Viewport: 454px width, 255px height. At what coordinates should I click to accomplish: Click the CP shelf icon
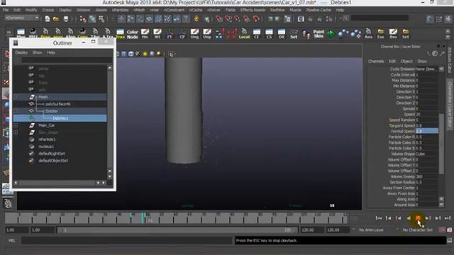tap(182, 34)
